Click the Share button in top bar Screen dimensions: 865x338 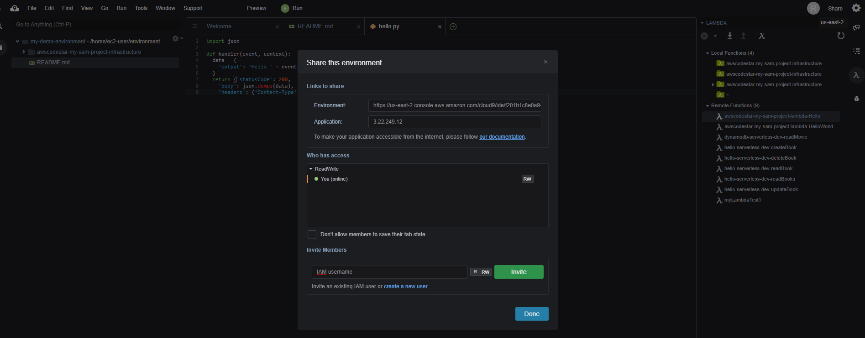[835, 8]
